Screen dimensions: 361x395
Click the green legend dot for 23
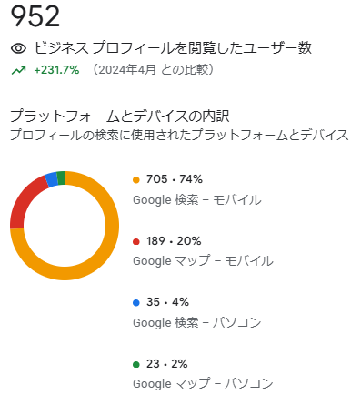(x=136, y=364)
